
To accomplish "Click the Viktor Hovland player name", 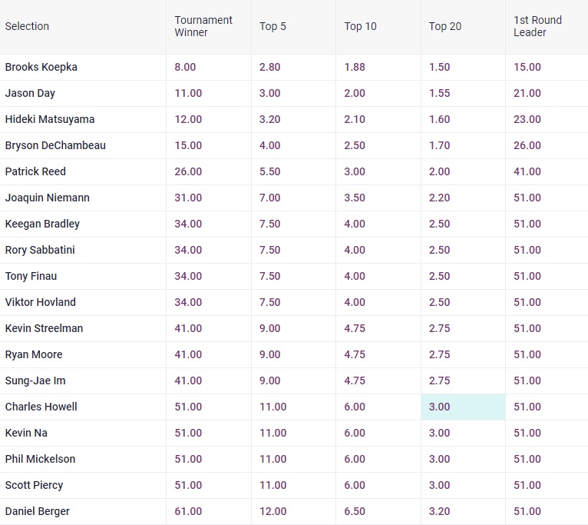I will pyautogui.click(x=41, y=302).
